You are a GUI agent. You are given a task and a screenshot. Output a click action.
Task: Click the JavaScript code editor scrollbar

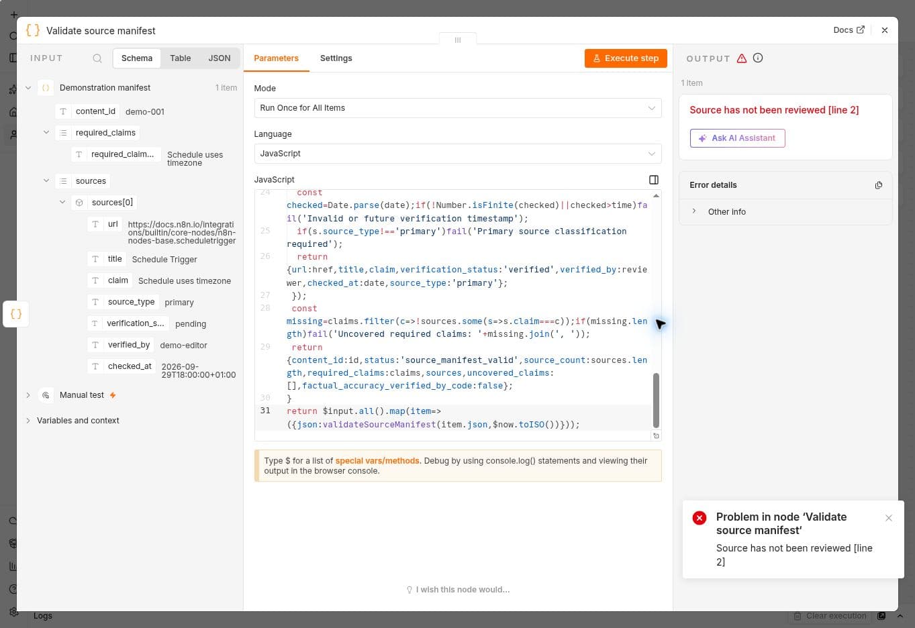pyautogui.click(x=656, y=400)
